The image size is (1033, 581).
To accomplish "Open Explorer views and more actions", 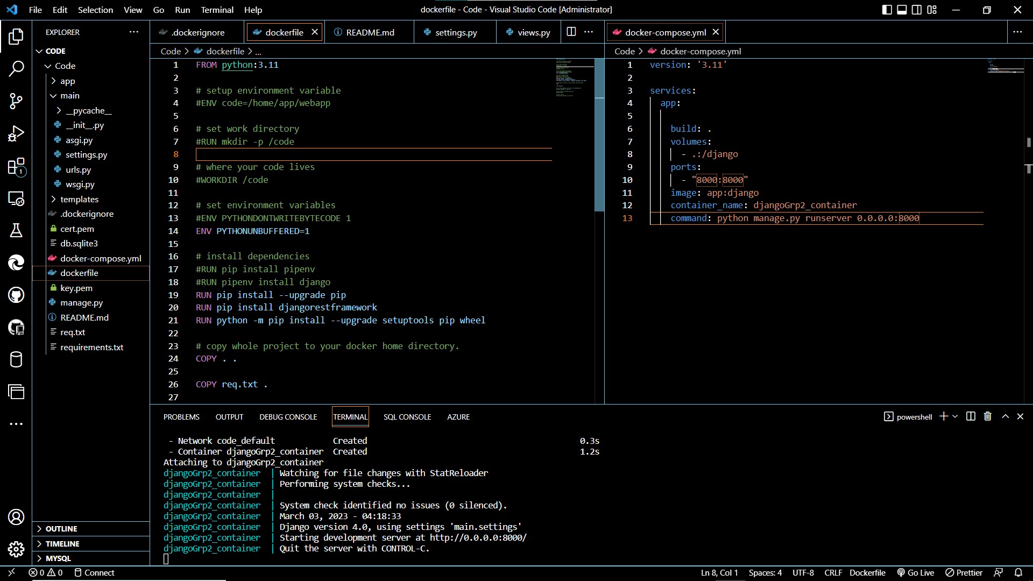I will (x=134, y=32).
